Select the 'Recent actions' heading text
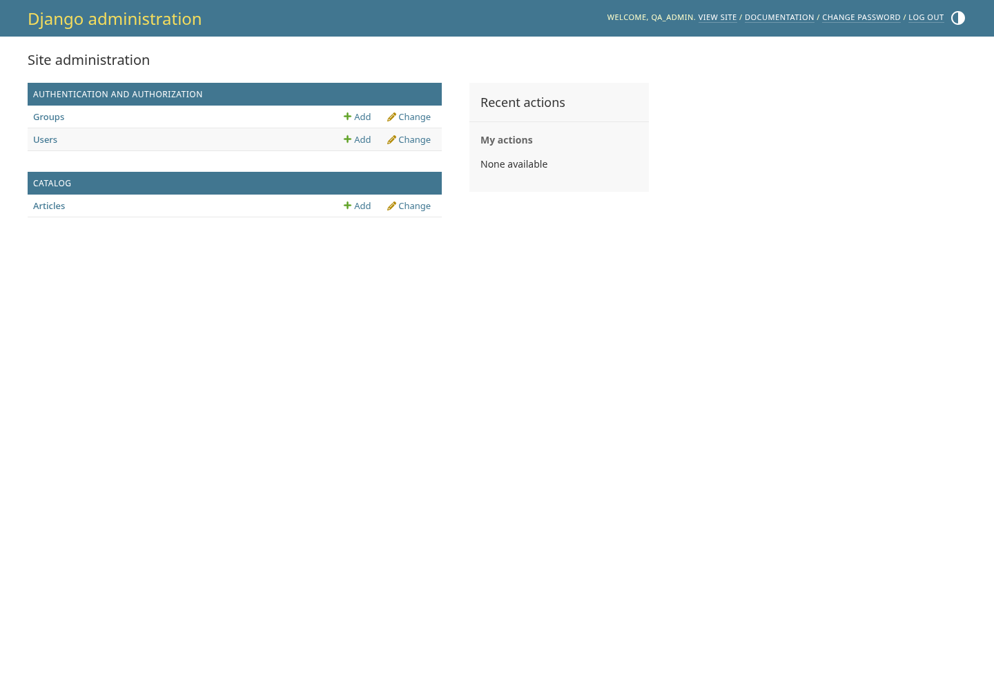This screenshot has height=690, width=994. (x=523, y=102)
